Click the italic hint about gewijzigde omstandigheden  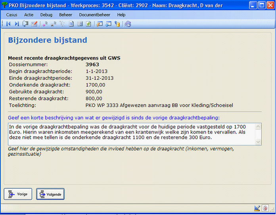coord(121,151)
